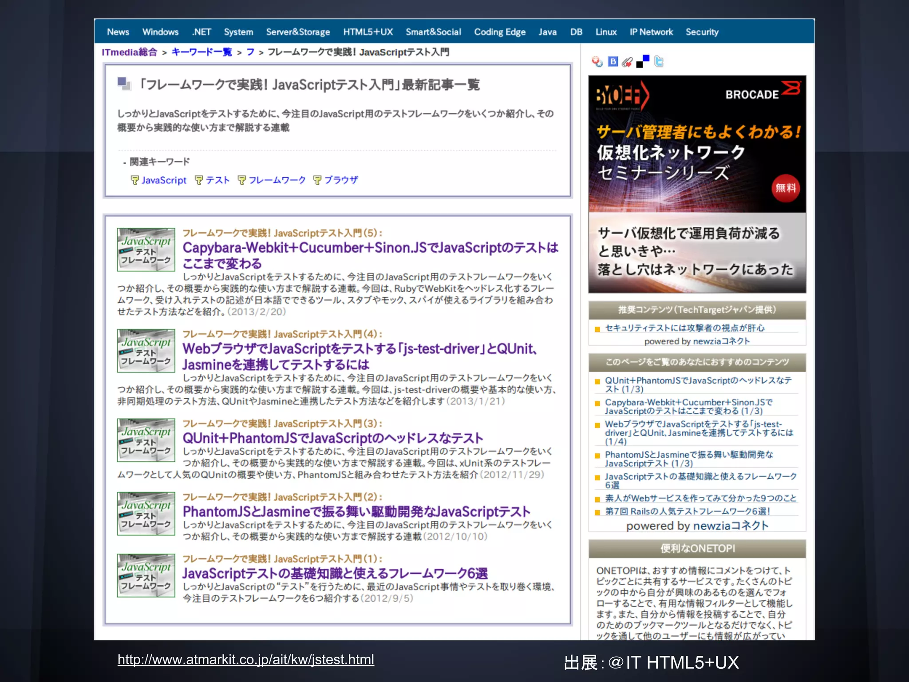Click thumbnail of article part (2)
909x682 pixels.
pyautogui.click(x=146, y=513)
